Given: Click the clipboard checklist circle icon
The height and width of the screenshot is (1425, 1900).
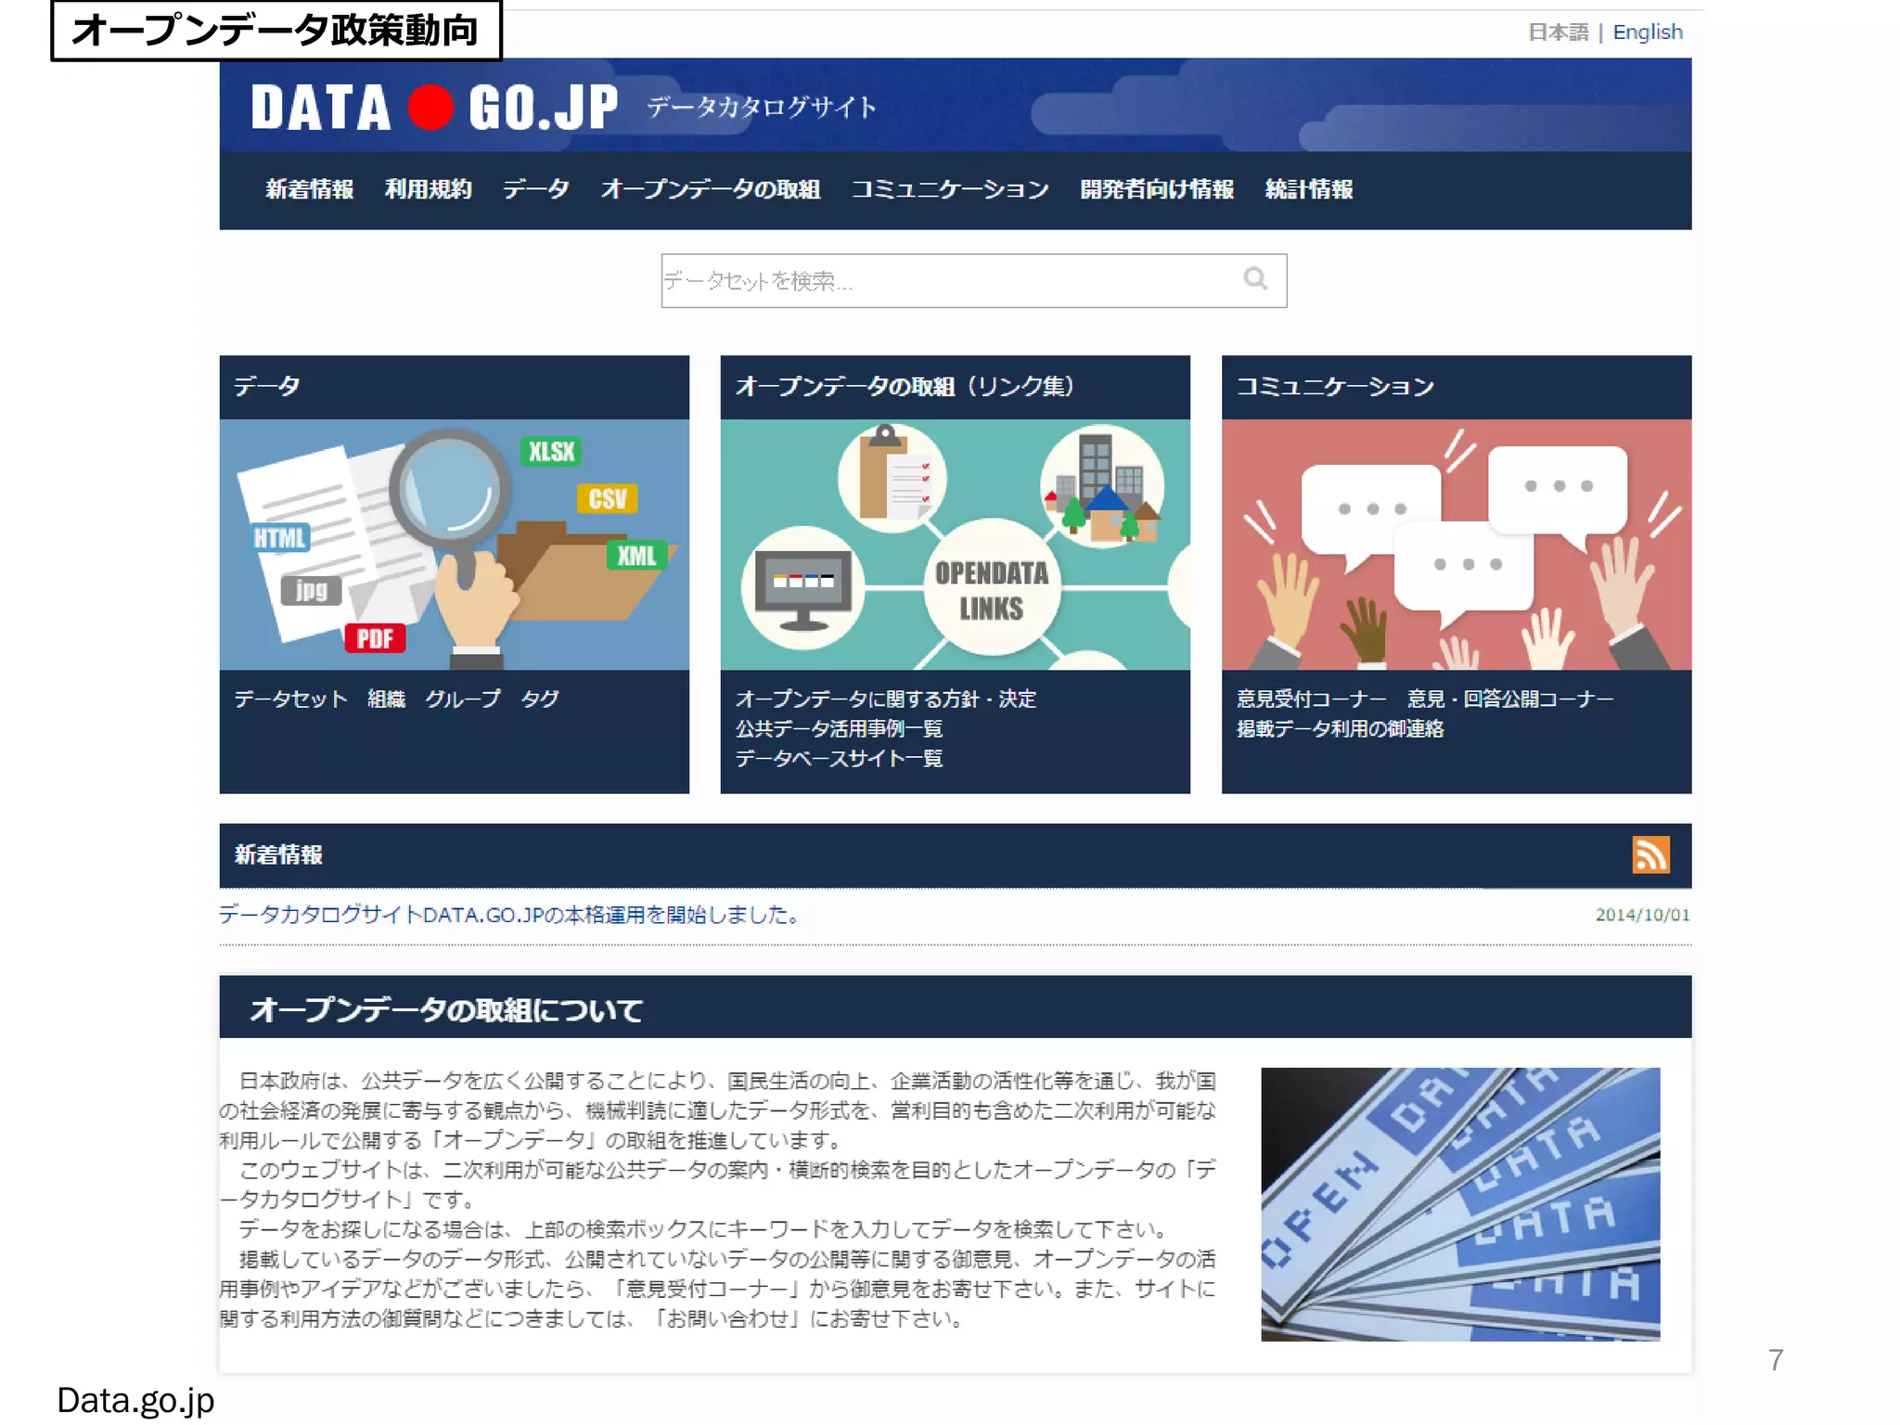Looking at the screenshot, I should click(892, 478).
